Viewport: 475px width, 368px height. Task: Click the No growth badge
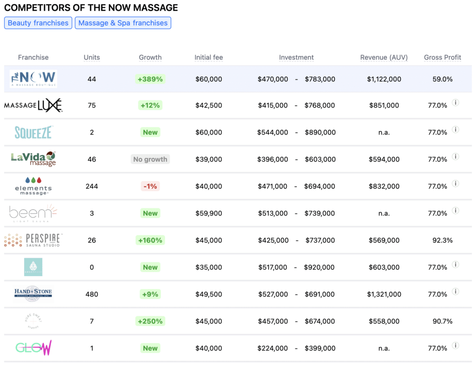click(150, 159)
